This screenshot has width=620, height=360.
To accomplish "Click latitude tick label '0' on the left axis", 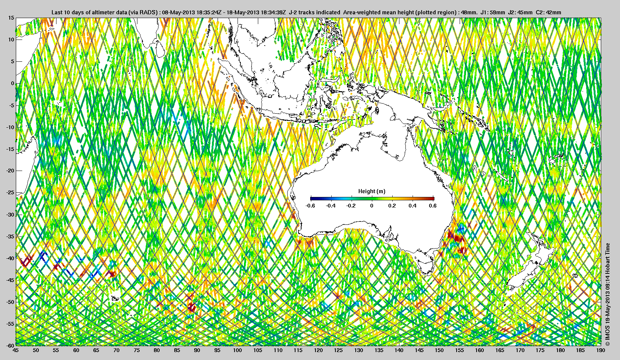I will (x=12, y=83).
